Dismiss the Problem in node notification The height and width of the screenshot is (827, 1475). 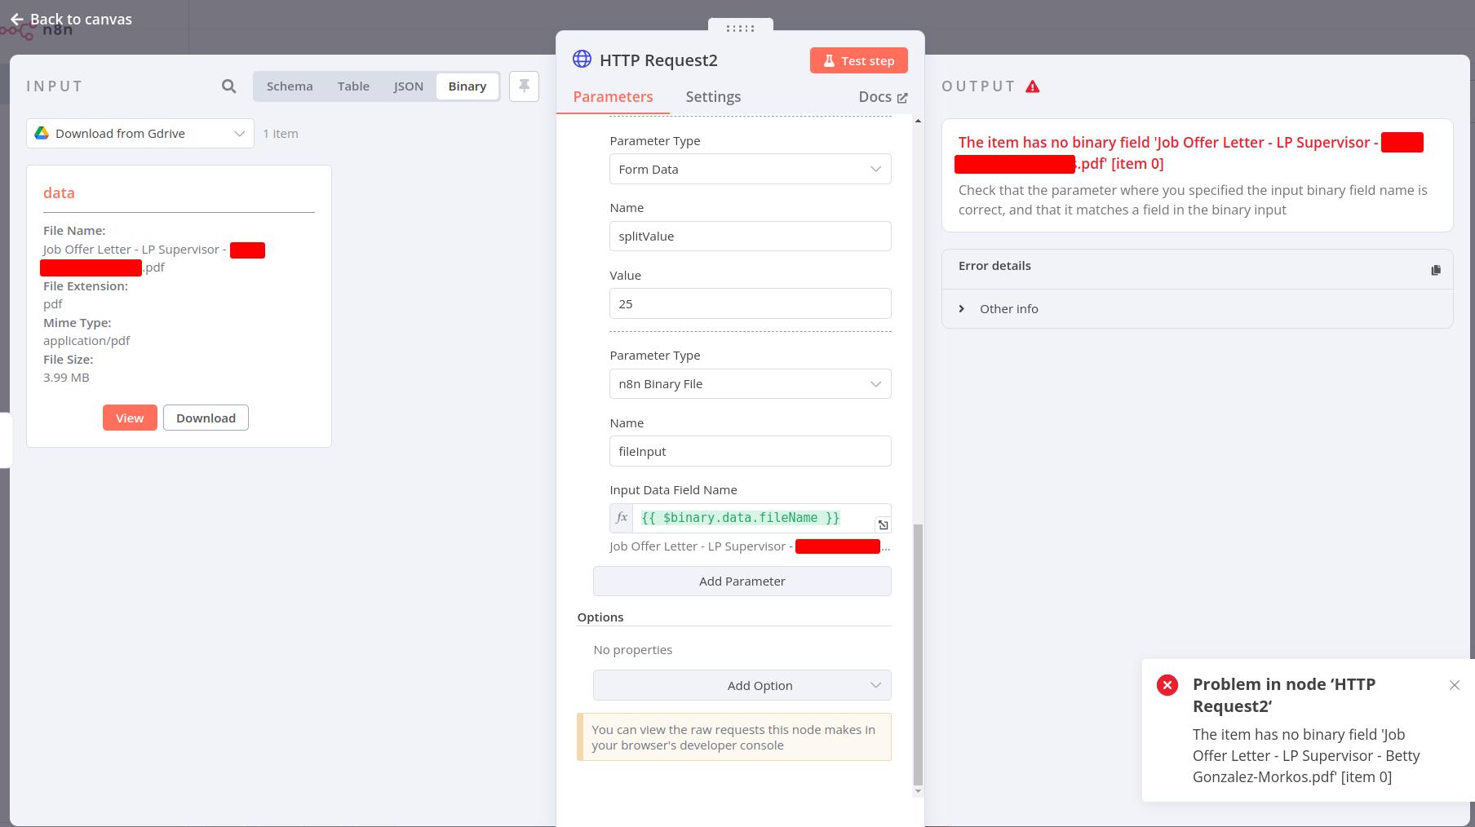(1455, 685)
